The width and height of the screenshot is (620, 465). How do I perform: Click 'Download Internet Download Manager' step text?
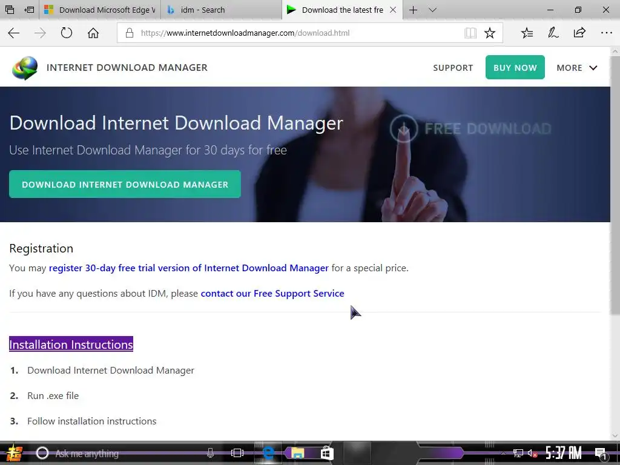tap(111, 371)
